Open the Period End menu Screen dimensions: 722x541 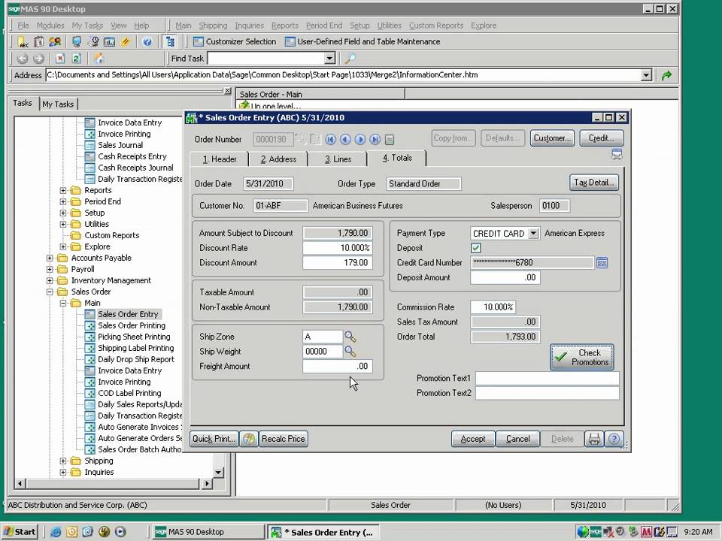(x=324, y=26)
